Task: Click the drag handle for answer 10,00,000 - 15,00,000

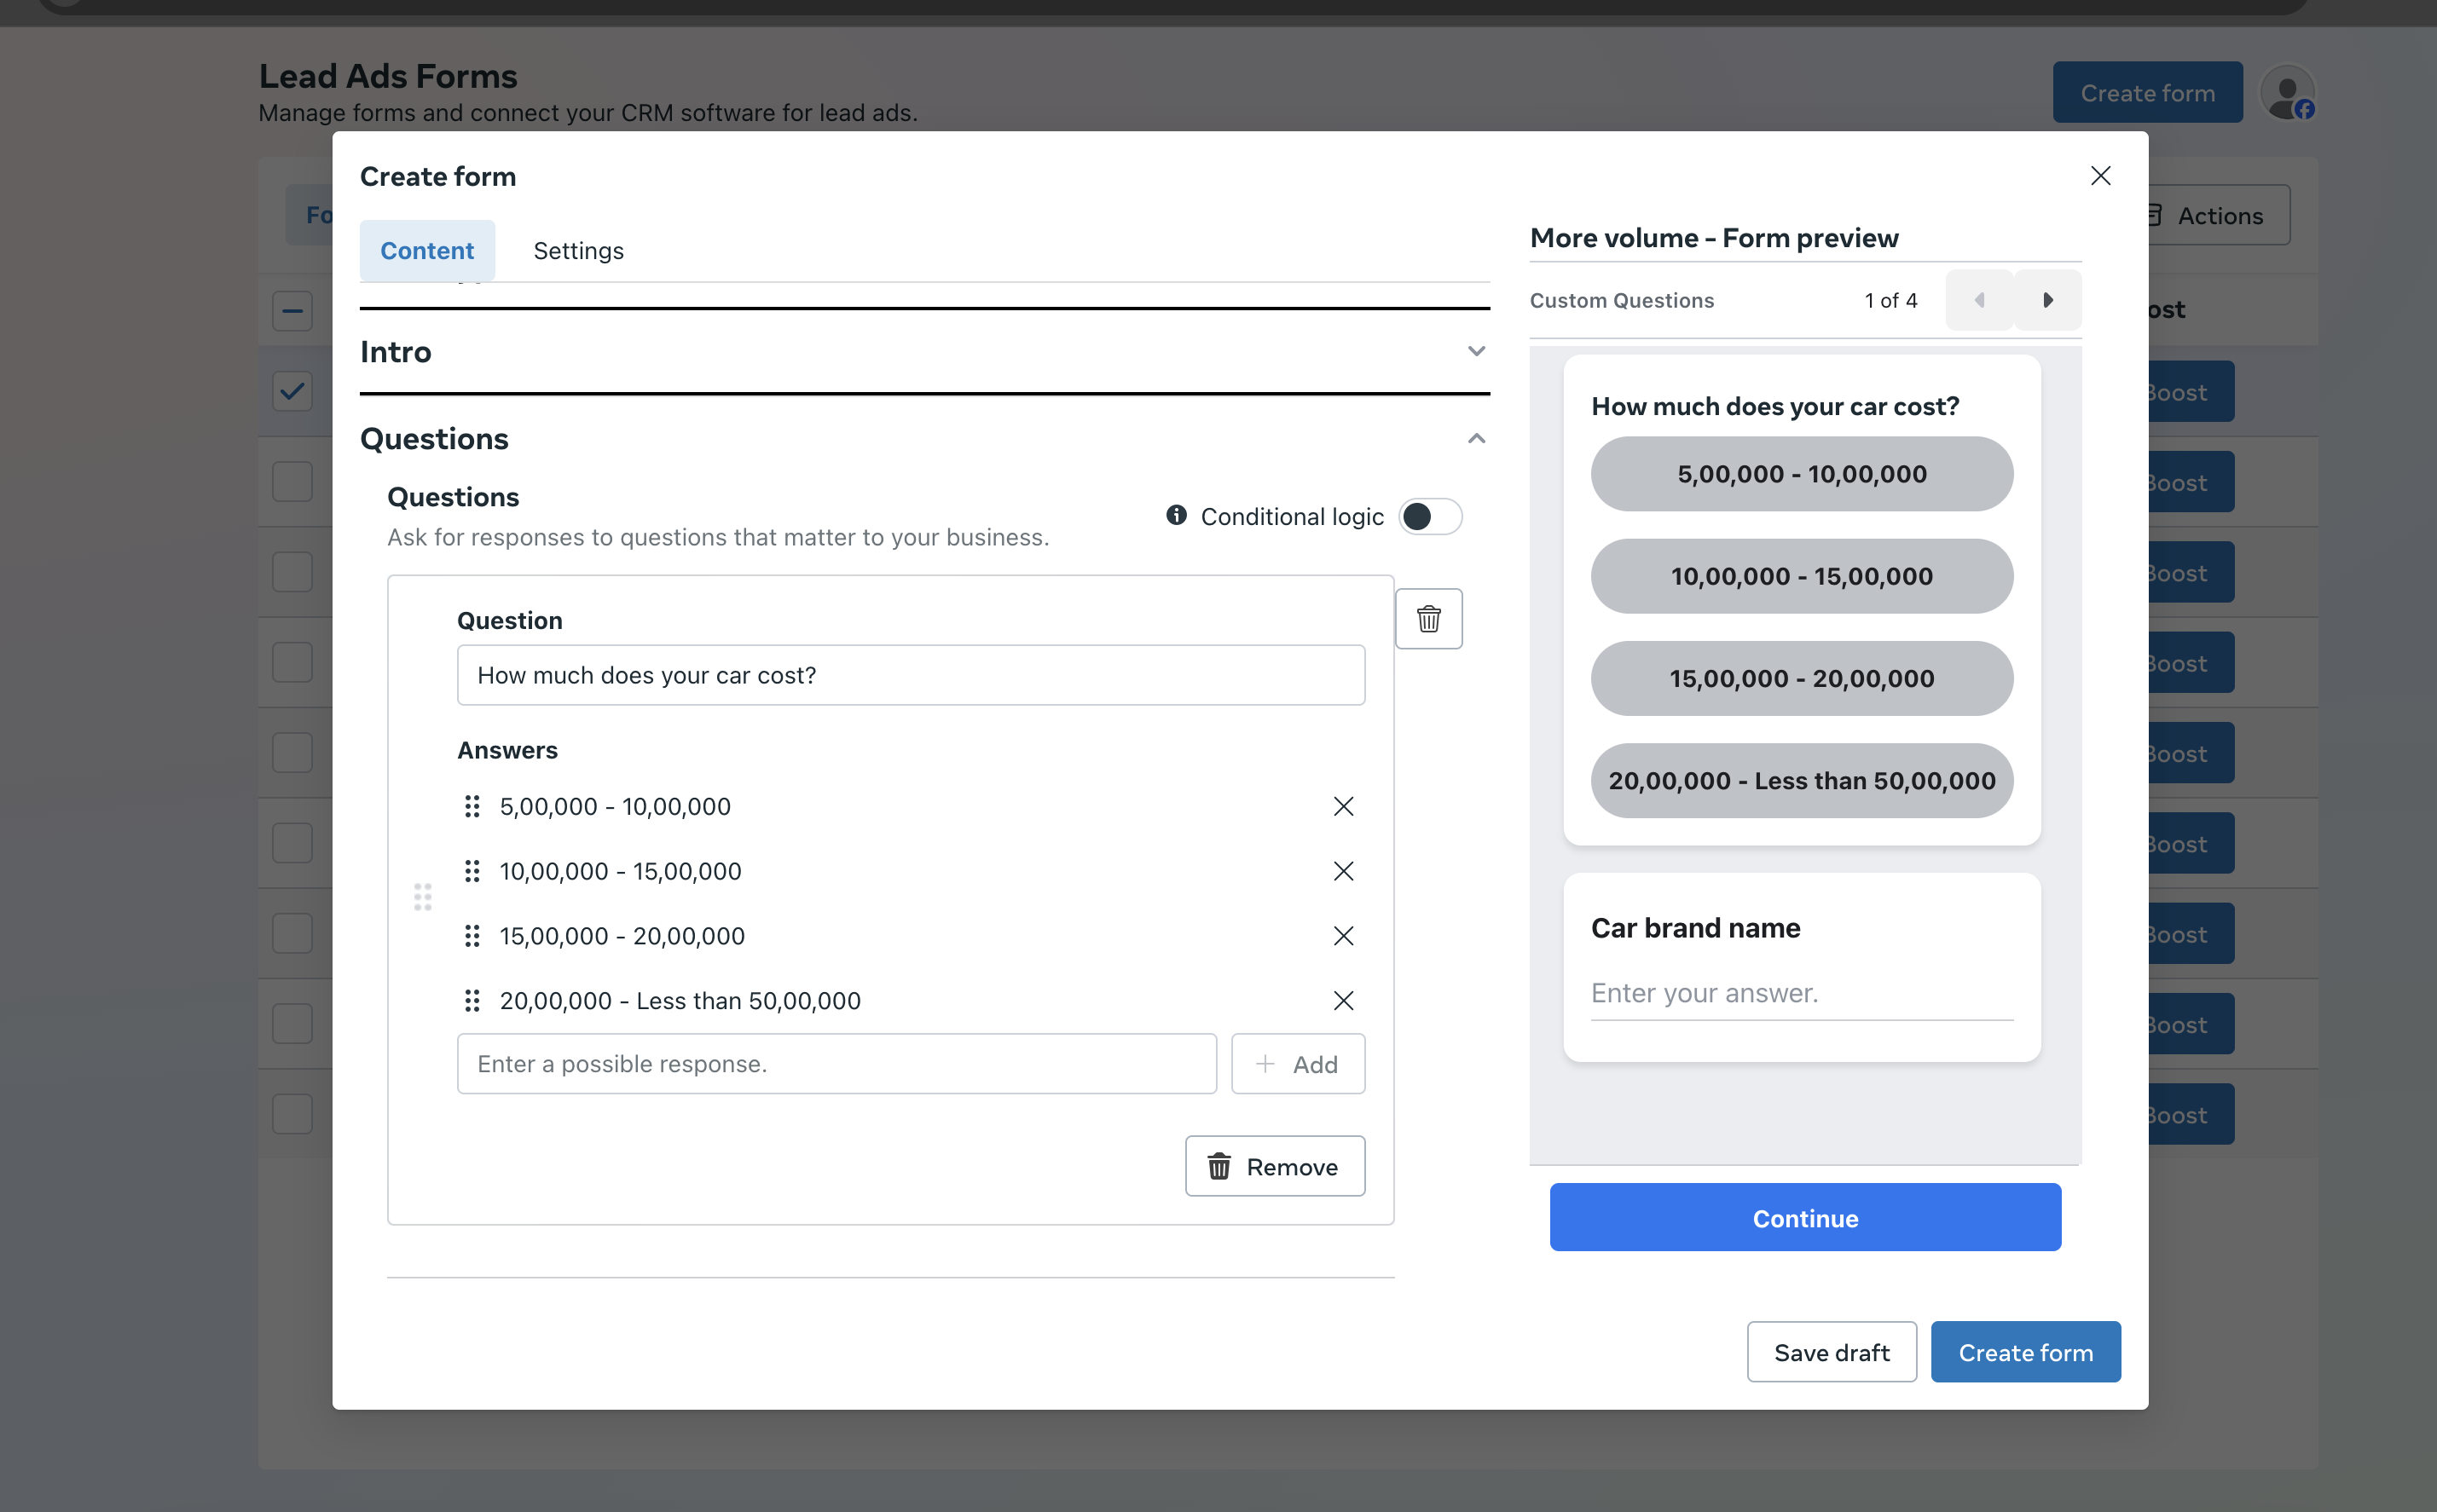Action: coord(472,871)
